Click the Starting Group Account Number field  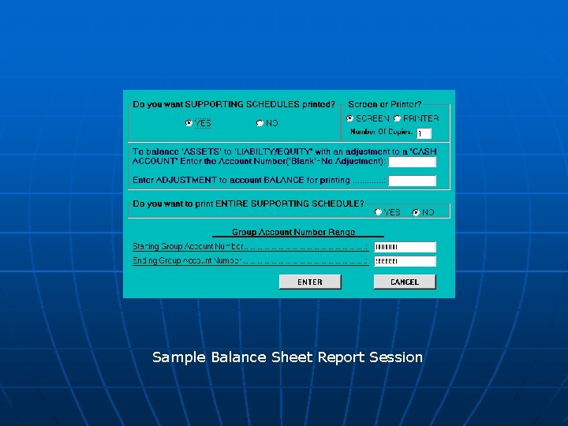[x=405, y=247]
